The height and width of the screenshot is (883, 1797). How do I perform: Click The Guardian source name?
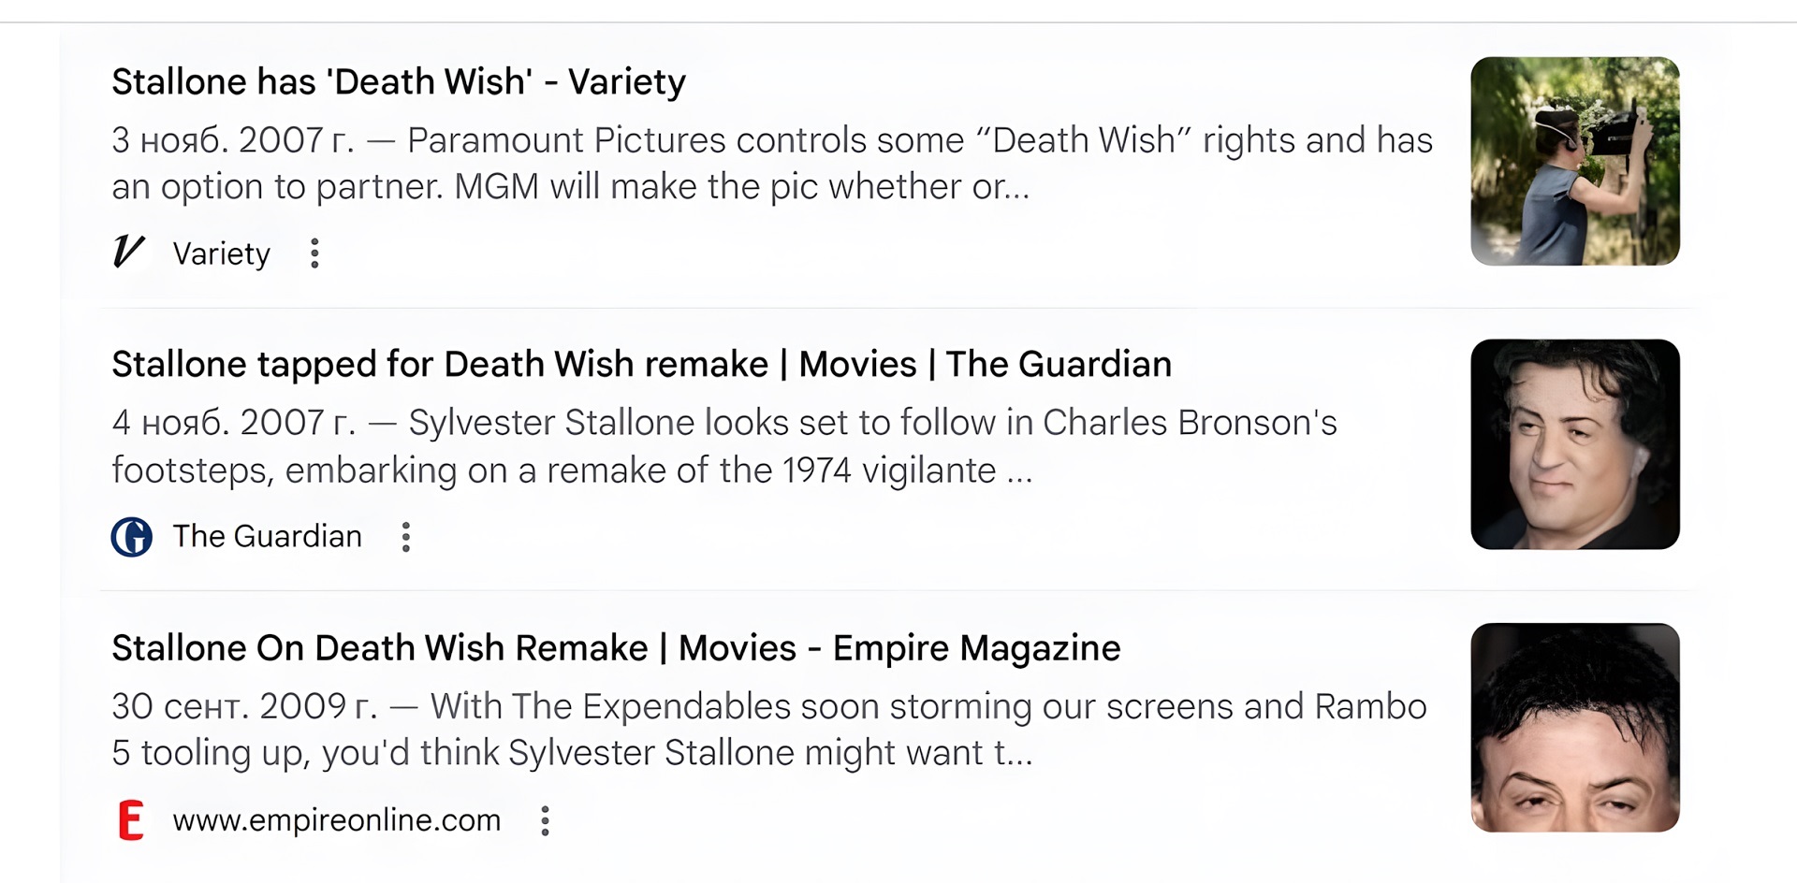[x=268, y=537]
